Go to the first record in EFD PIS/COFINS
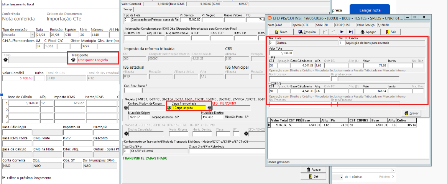The image size is (447, 184). (324, 32)
